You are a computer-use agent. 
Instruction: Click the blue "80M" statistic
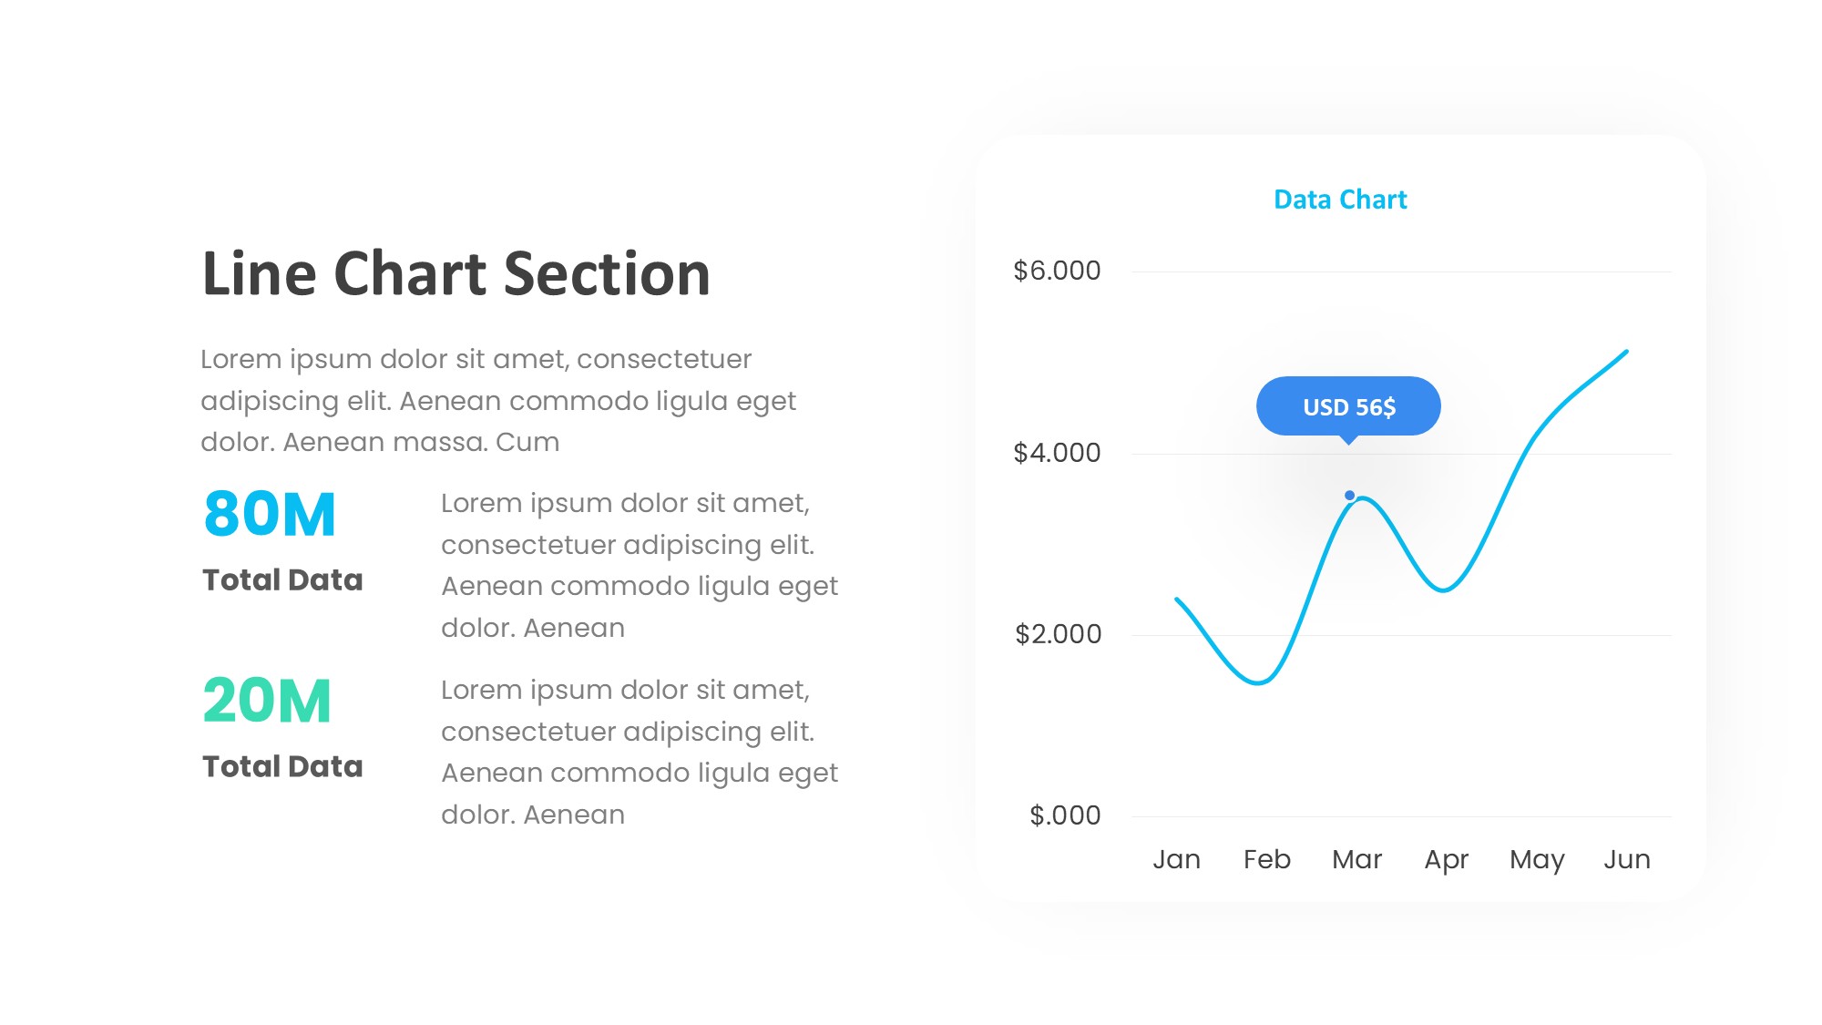click(270, 514)
